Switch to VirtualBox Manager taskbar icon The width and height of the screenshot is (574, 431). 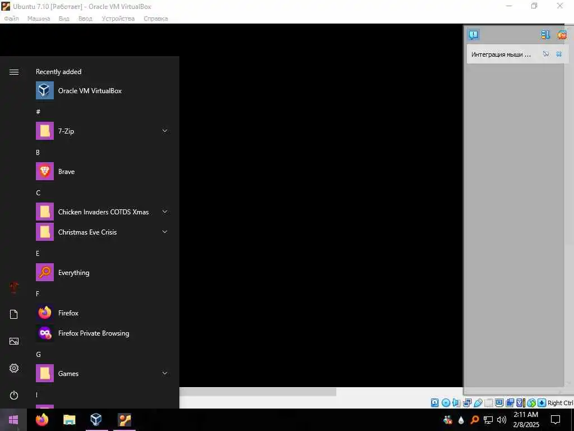pyautogui.click(x=96, y=420)
